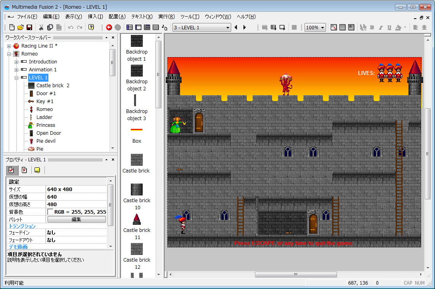Click the New file icon in toolbar
435x289 pixels.
11,27
